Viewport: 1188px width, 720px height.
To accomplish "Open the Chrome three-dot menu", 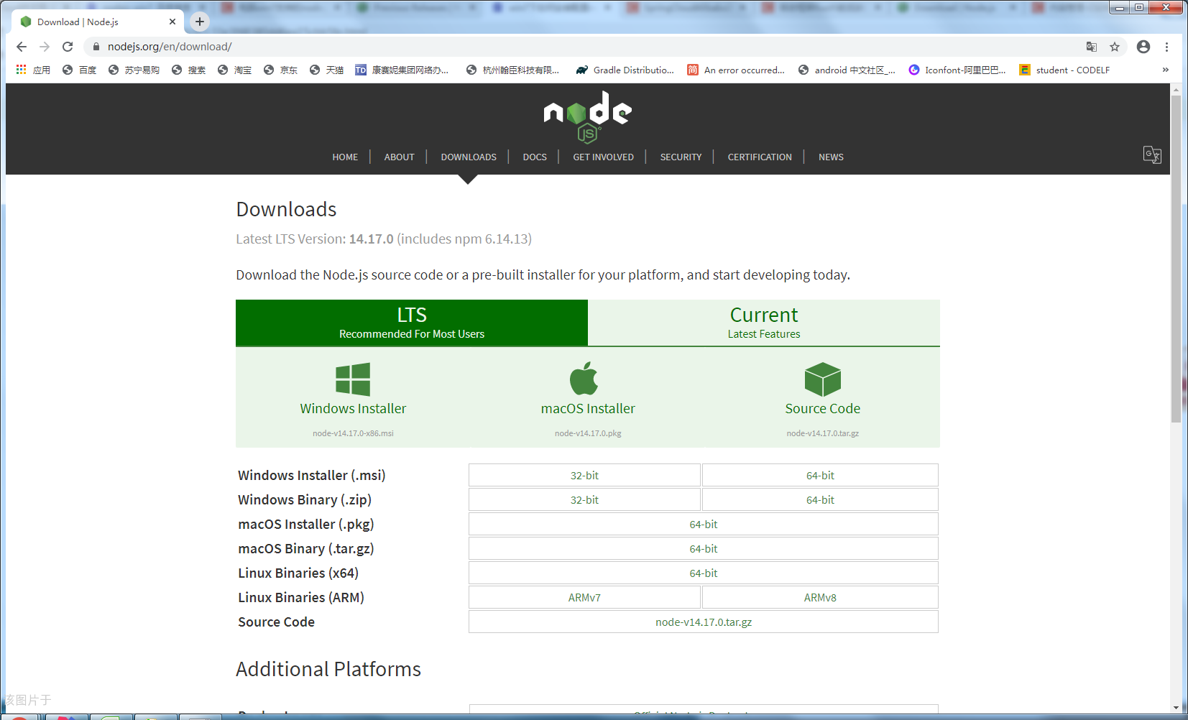I will click(1166, 47).
